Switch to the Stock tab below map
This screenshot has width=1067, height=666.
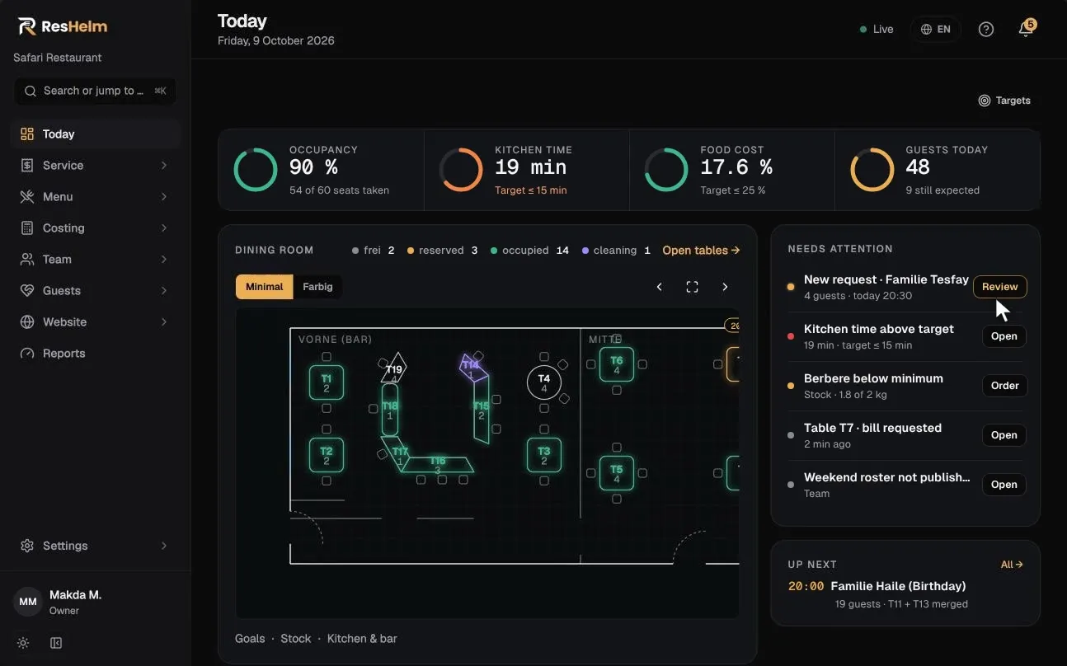click(296, 639)
